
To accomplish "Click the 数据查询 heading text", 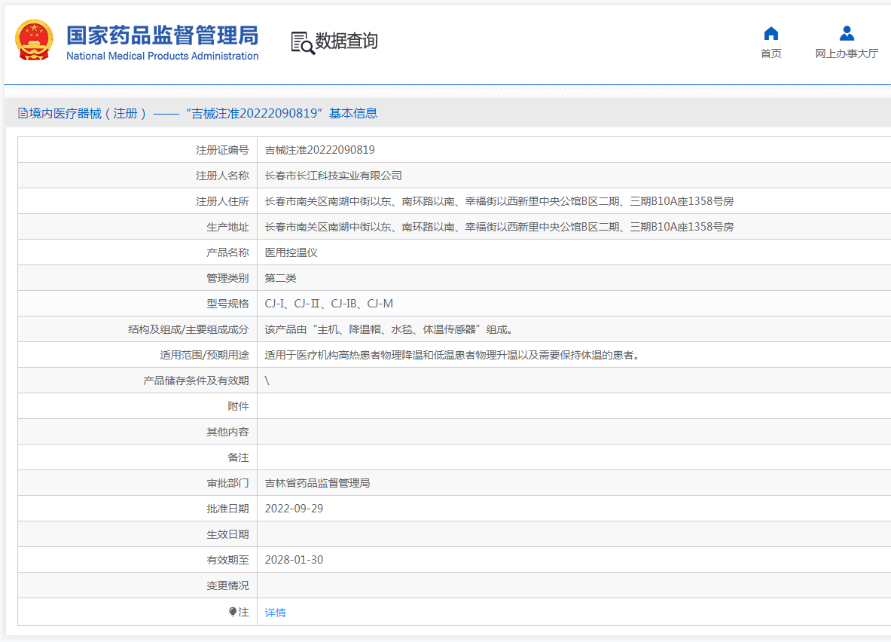I will [x=346, y=41].
